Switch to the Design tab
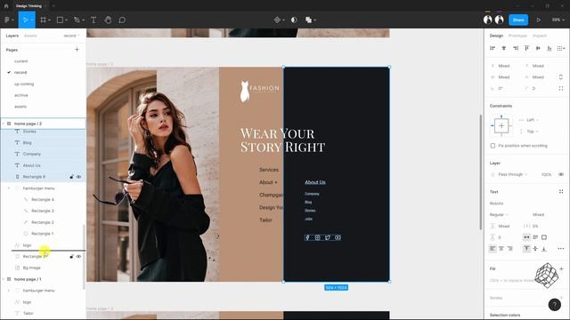 (x=496, y=36)
